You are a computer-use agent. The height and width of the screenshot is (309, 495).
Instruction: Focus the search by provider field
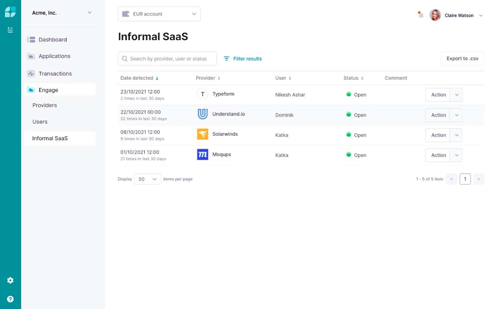click(167, 59)
